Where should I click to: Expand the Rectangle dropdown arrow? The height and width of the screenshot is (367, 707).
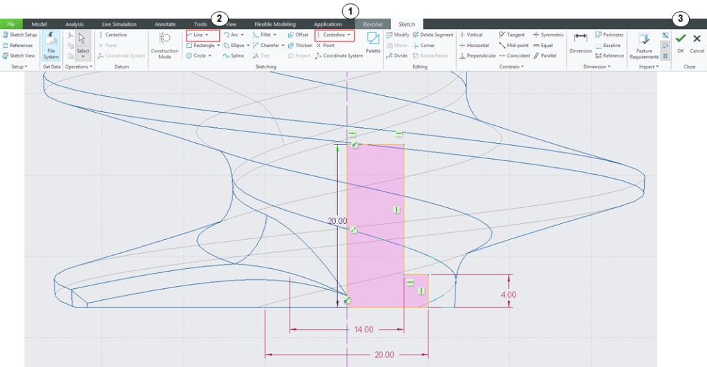pyautogui.click(x=218, y=45)
